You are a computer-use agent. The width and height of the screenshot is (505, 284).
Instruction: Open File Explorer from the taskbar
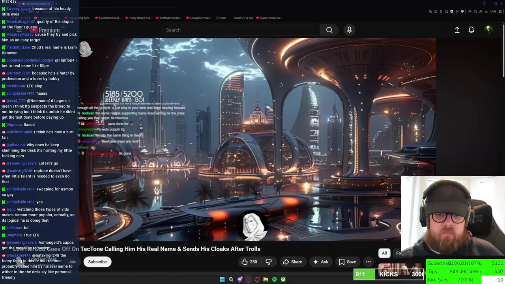[266, 279]
